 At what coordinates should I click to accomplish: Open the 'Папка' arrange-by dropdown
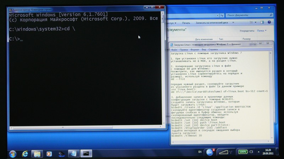(262, 31)
